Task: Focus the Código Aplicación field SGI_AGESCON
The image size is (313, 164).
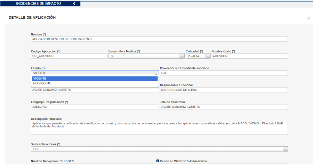Action: pyautogui.click(x=69, y=56)
